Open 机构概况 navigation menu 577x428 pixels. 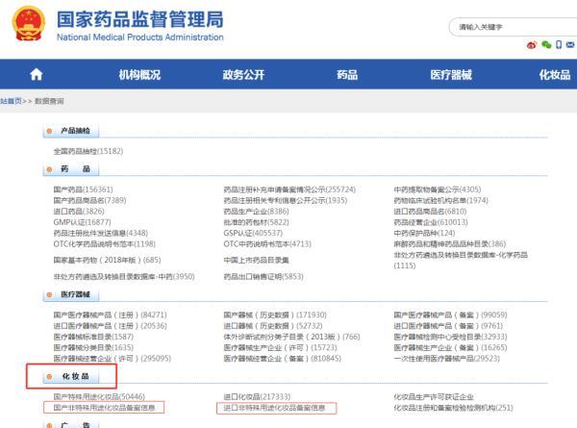(139, 75)
